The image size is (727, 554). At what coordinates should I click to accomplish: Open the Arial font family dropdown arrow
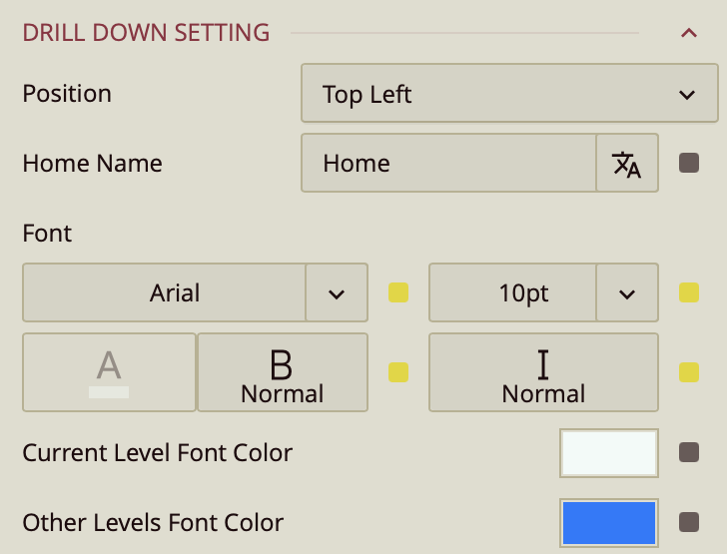[337, 293]
